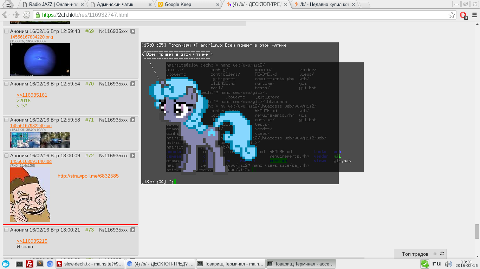Switch to Google Keep tab
This screenshot has width=480, height=269.
[x=189, y=5]
